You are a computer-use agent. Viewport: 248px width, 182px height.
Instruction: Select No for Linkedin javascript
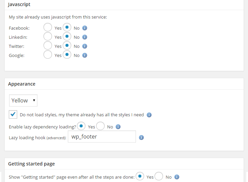67,36
